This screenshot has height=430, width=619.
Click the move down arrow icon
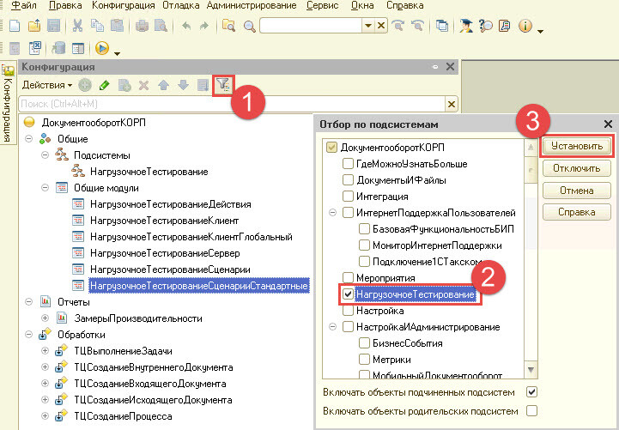(x=182, y=85)
